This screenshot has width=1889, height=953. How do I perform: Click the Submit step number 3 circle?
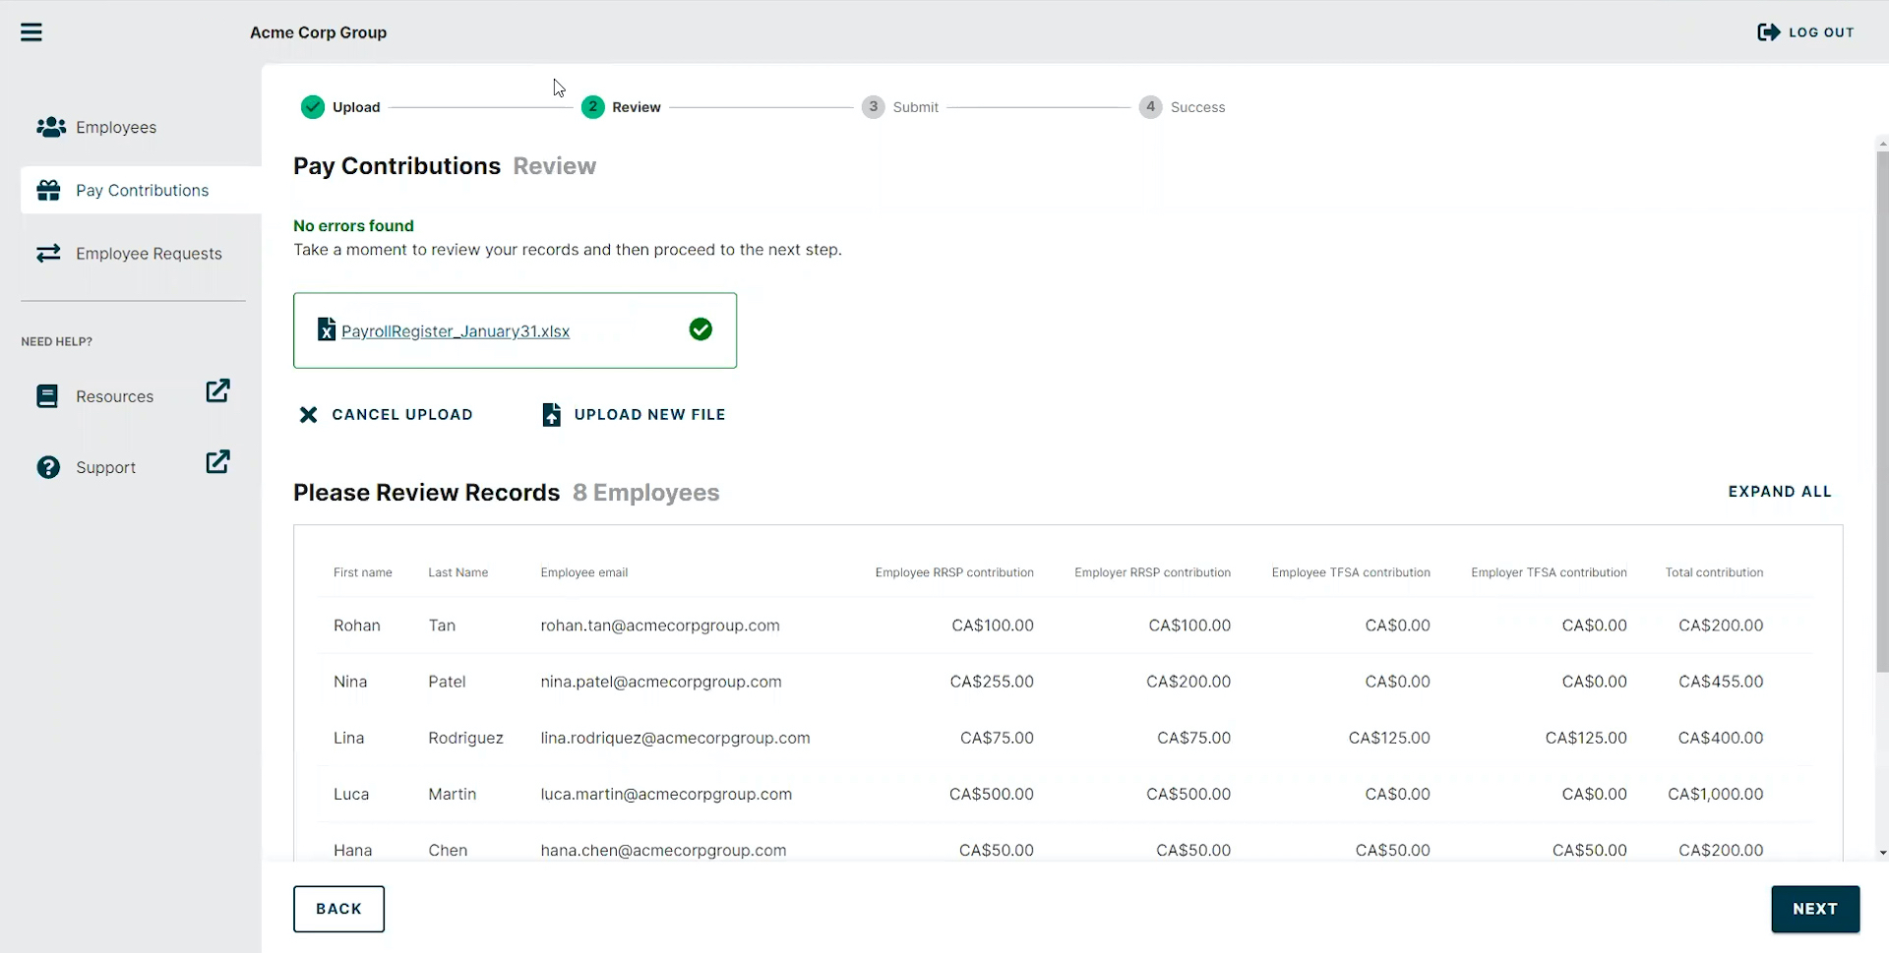tap(874, 107)
